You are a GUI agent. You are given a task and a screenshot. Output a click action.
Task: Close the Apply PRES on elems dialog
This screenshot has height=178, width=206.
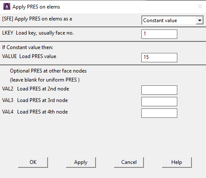click(200, 6)
